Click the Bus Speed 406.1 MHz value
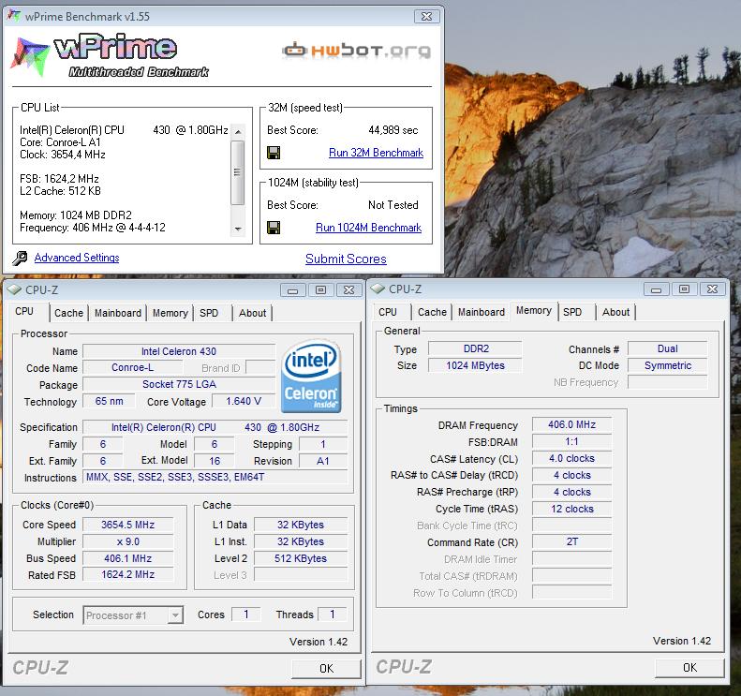This screenshot has height=696, width=741. point(127,558)
